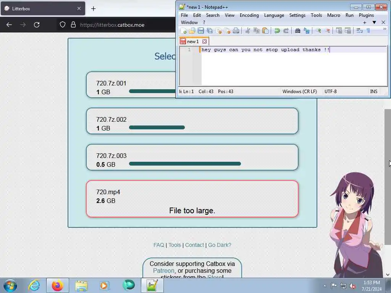
Task: Click the Windows Start orb
Action: [10, 285]
